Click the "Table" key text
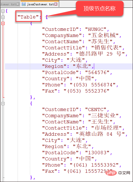 pyautogui.click(x=28, y=17)
